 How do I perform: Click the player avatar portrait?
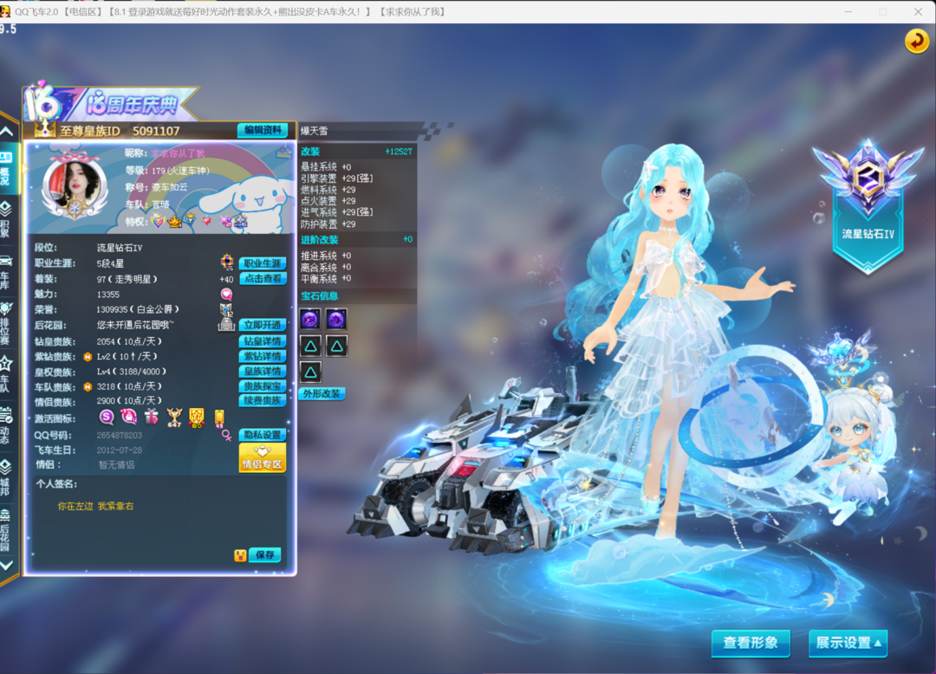tap(75, 185)
